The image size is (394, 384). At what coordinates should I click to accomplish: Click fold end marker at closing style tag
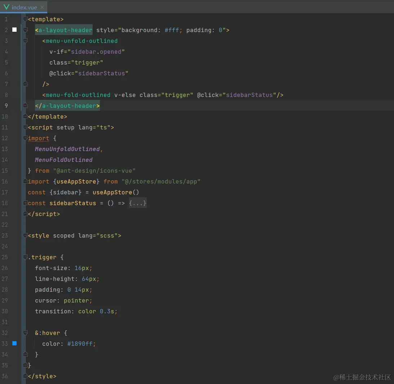click(25, 376)
